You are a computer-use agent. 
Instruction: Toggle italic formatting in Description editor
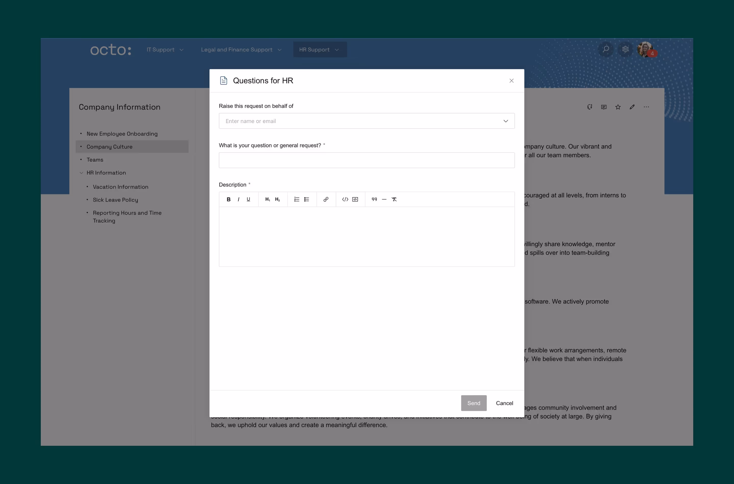point(238,199)
